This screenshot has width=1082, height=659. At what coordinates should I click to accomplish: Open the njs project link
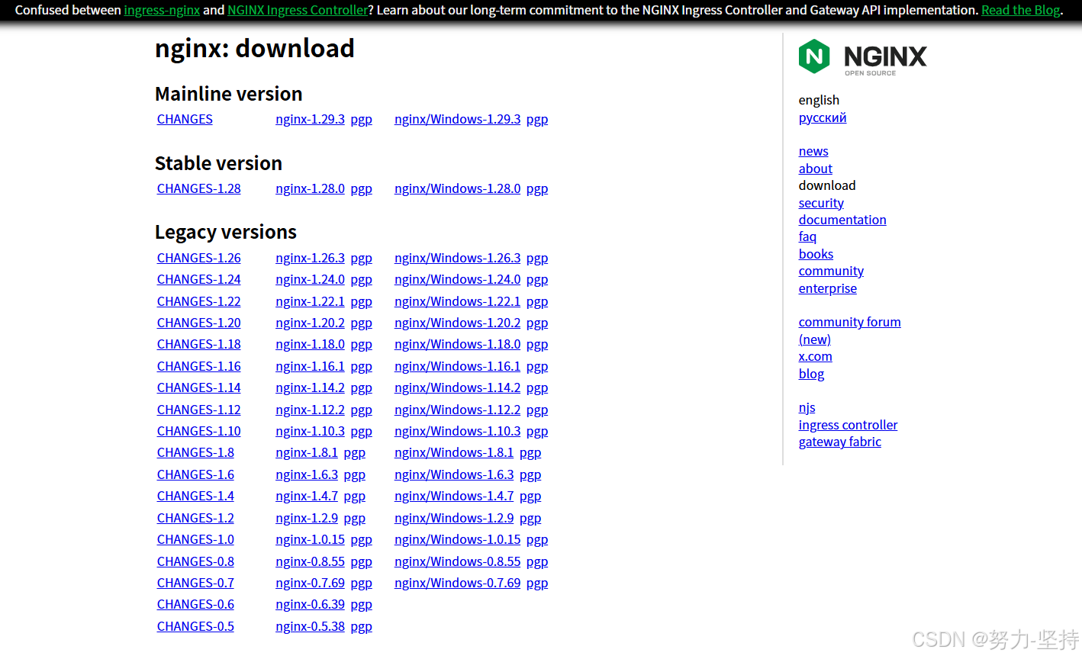(807, 408)
